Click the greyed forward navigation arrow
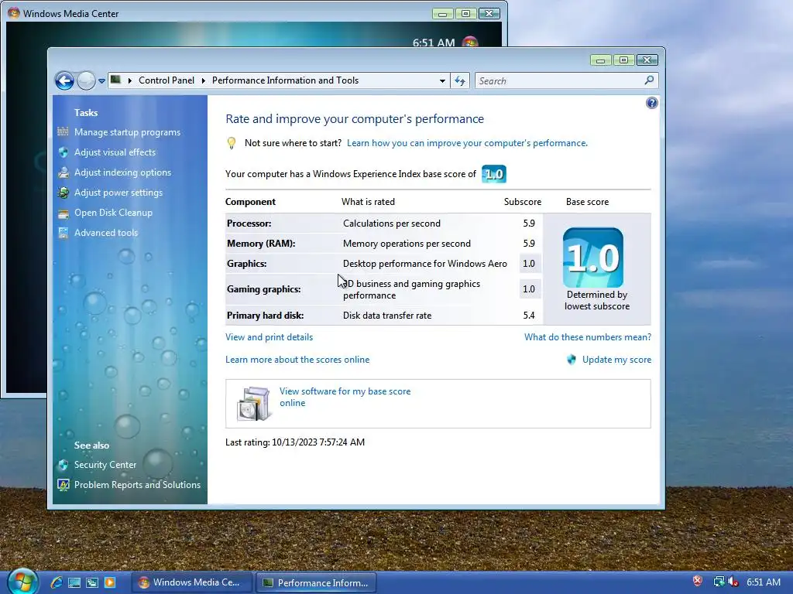 tap(86, 80)
